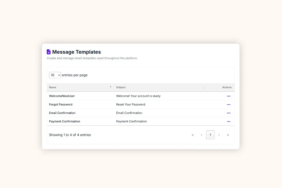This screenshot has width=282, height=188.
Task: Open actions menu for Email Confirmation row
Action: tap(229, 113)
